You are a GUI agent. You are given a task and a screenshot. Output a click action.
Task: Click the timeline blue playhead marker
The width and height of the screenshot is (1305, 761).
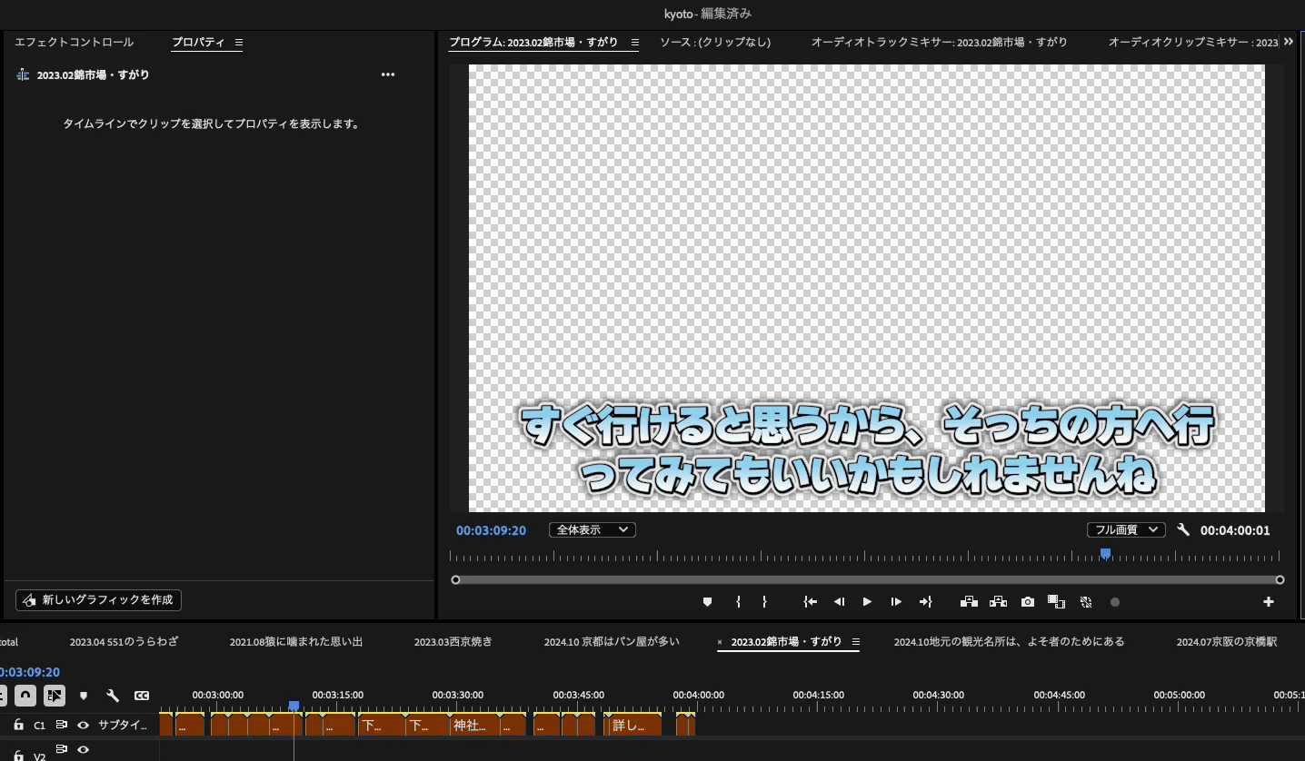pyautogui.click(x=294, y=706)
